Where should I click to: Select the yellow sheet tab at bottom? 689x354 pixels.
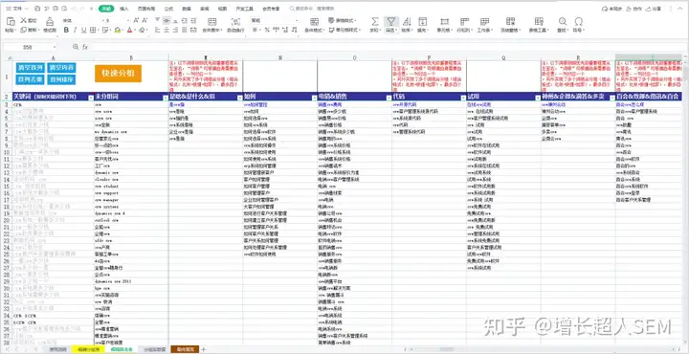click(88, 349)
